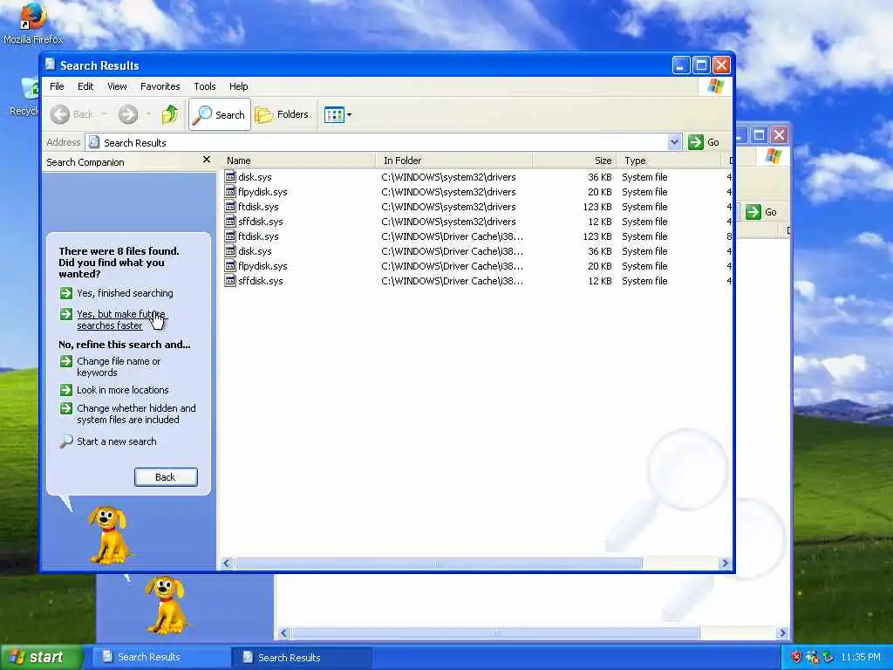Show the Folders pane

[282, 114]
